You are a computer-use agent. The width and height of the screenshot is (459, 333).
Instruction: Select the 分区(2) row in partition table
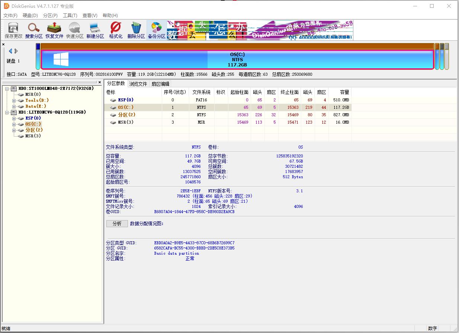pyautogui.click(x=228, y=115)
